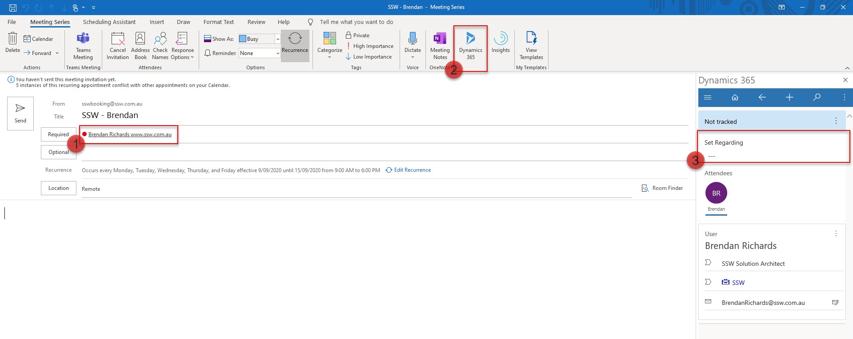Click the Check Names icon
Image resolution: width=853 pixels, height=339 pixels.
tap(160, 45)
